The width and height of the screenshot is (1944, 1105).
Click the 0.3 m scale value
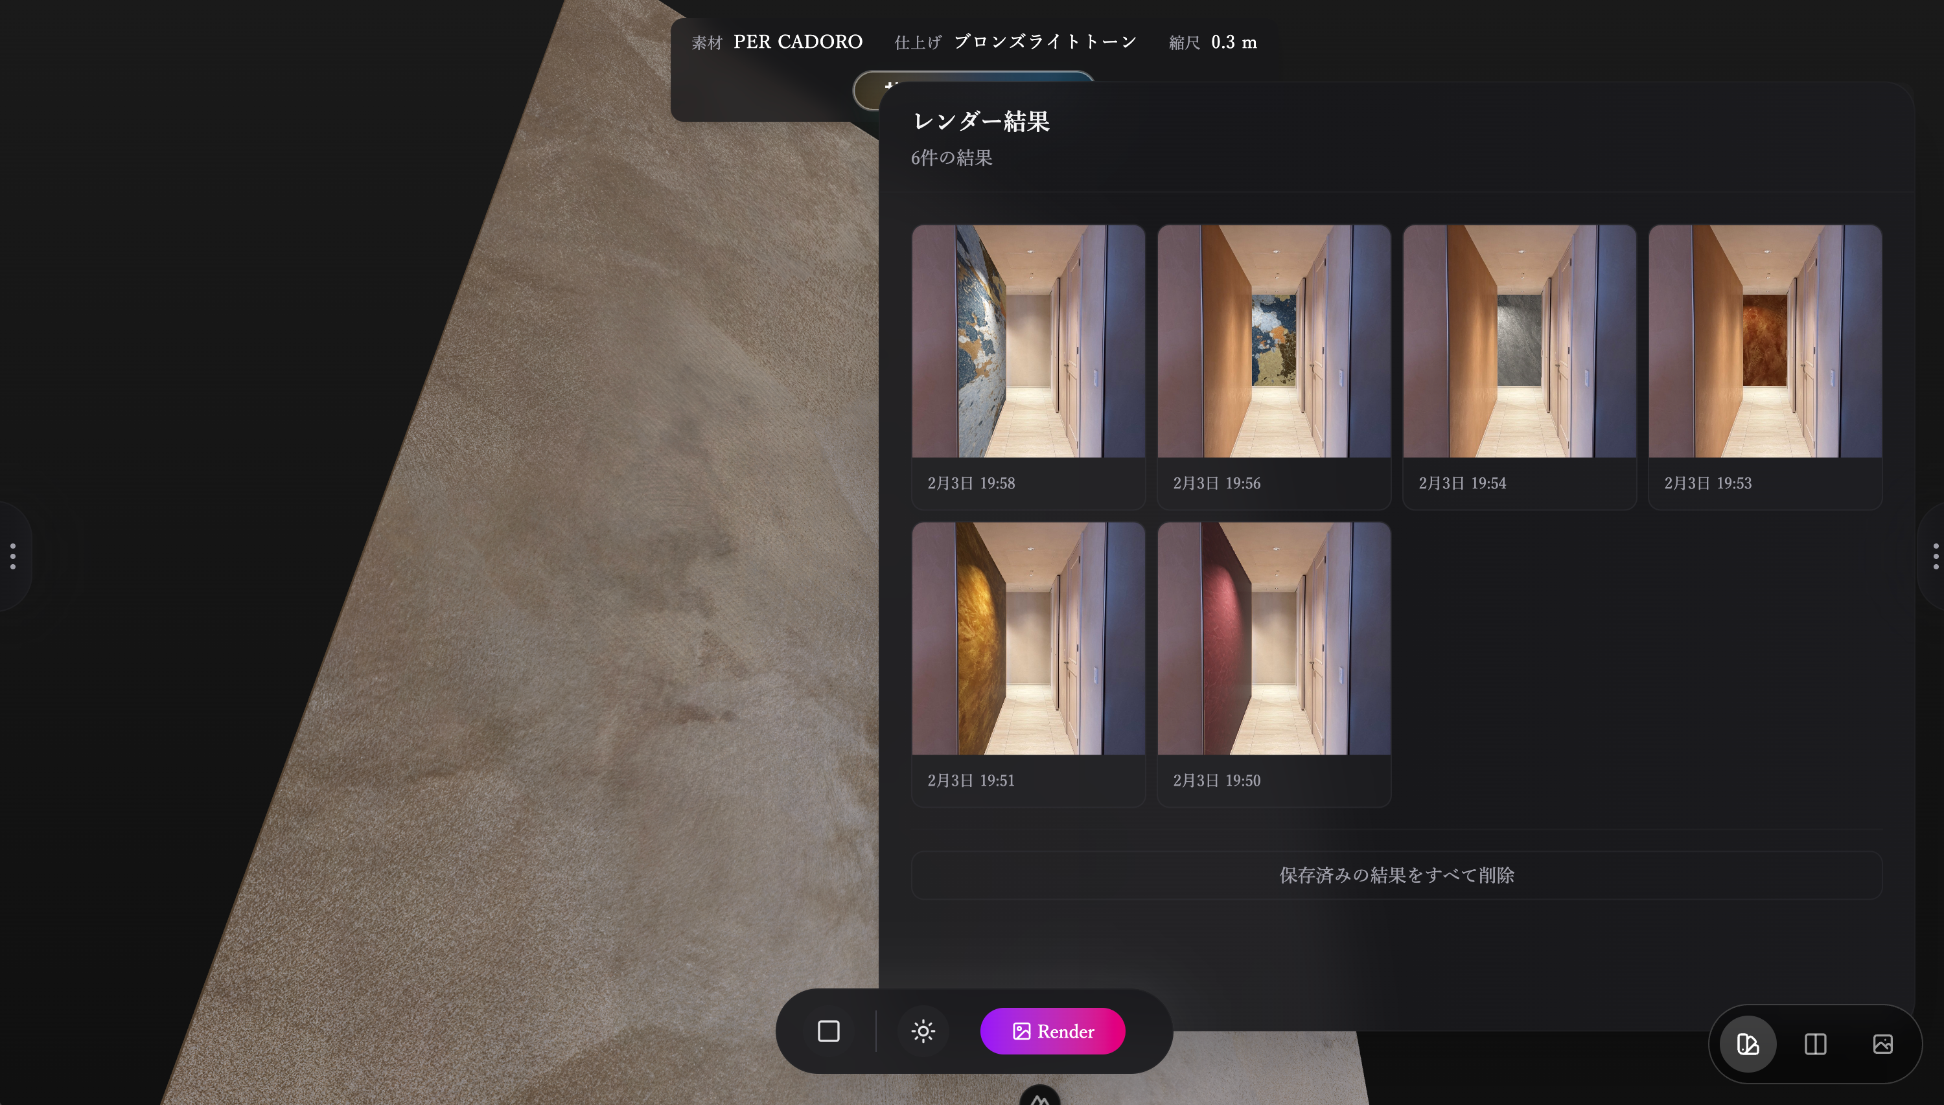tap(1234, 41)
